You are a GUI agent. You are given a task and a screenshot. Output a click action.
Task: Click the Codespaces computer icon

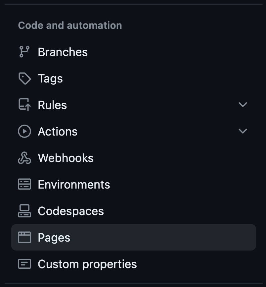click(24, 211)
